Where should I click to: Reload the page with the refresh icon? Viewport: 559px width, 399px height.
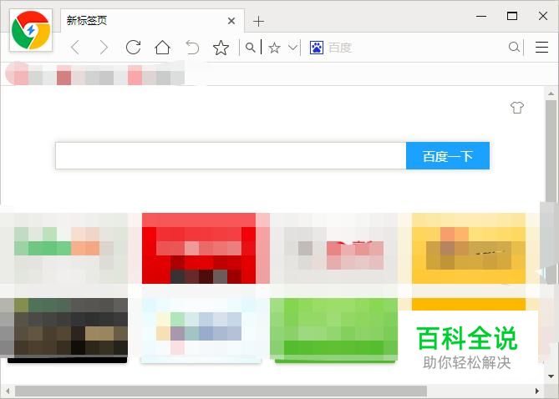134,47
